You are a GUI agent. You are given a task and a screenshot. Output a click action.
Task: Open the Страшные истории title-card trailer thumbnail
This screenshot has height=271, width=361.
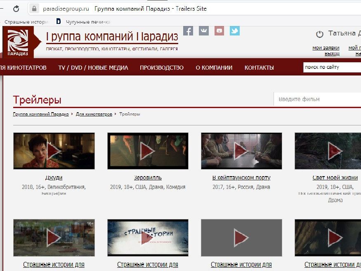click(x=148, y=238)
